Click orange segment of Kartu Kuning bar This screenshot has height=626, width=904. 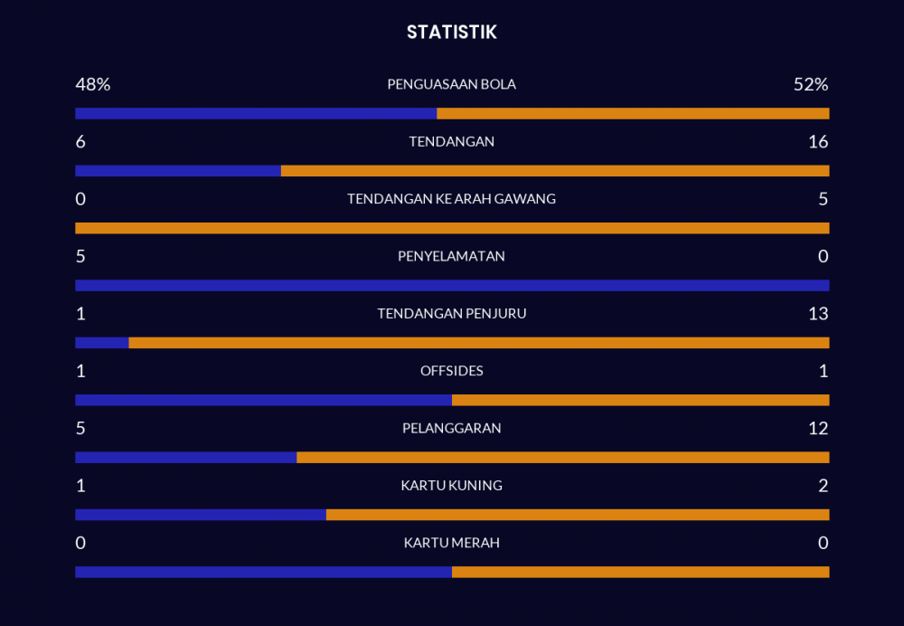click(577, 515)
